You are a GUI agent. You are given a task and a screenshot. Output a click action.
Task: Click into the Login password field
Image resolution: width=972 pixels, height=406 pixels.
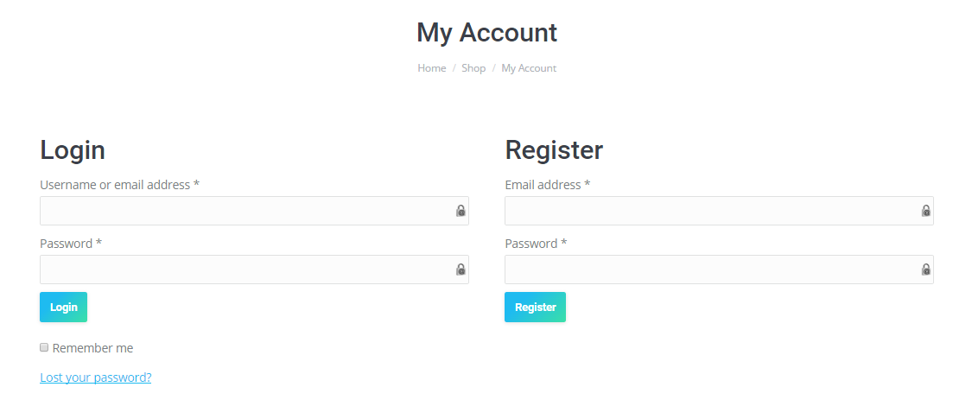[245, 270]
